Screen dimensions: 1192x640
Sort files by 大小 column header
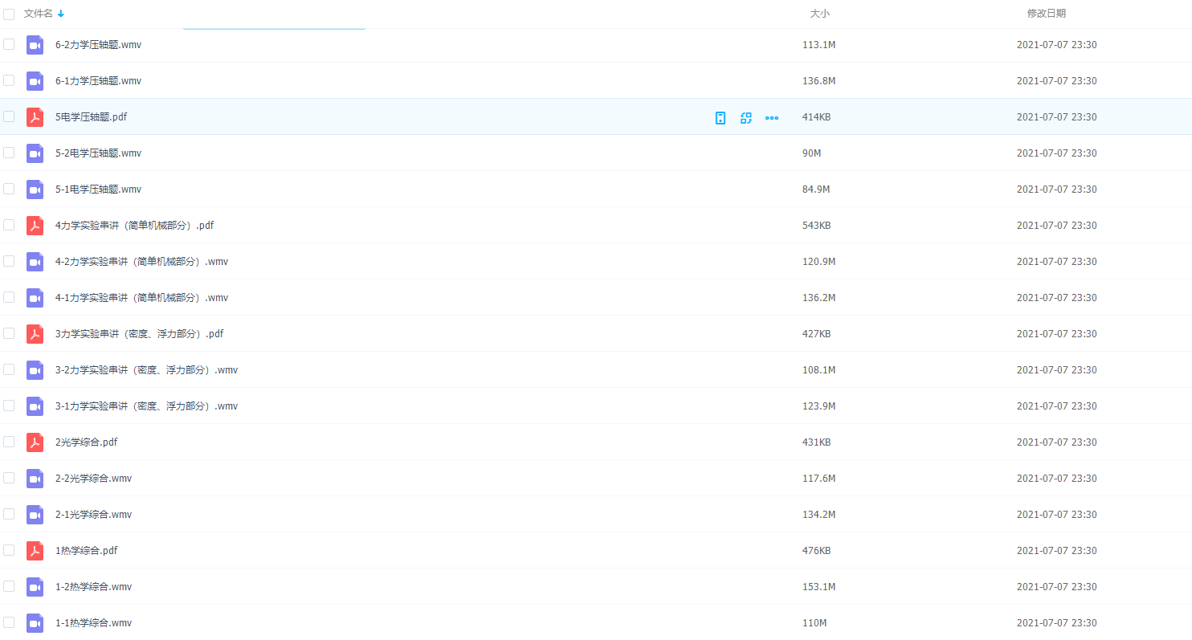[x=819, y=14]
